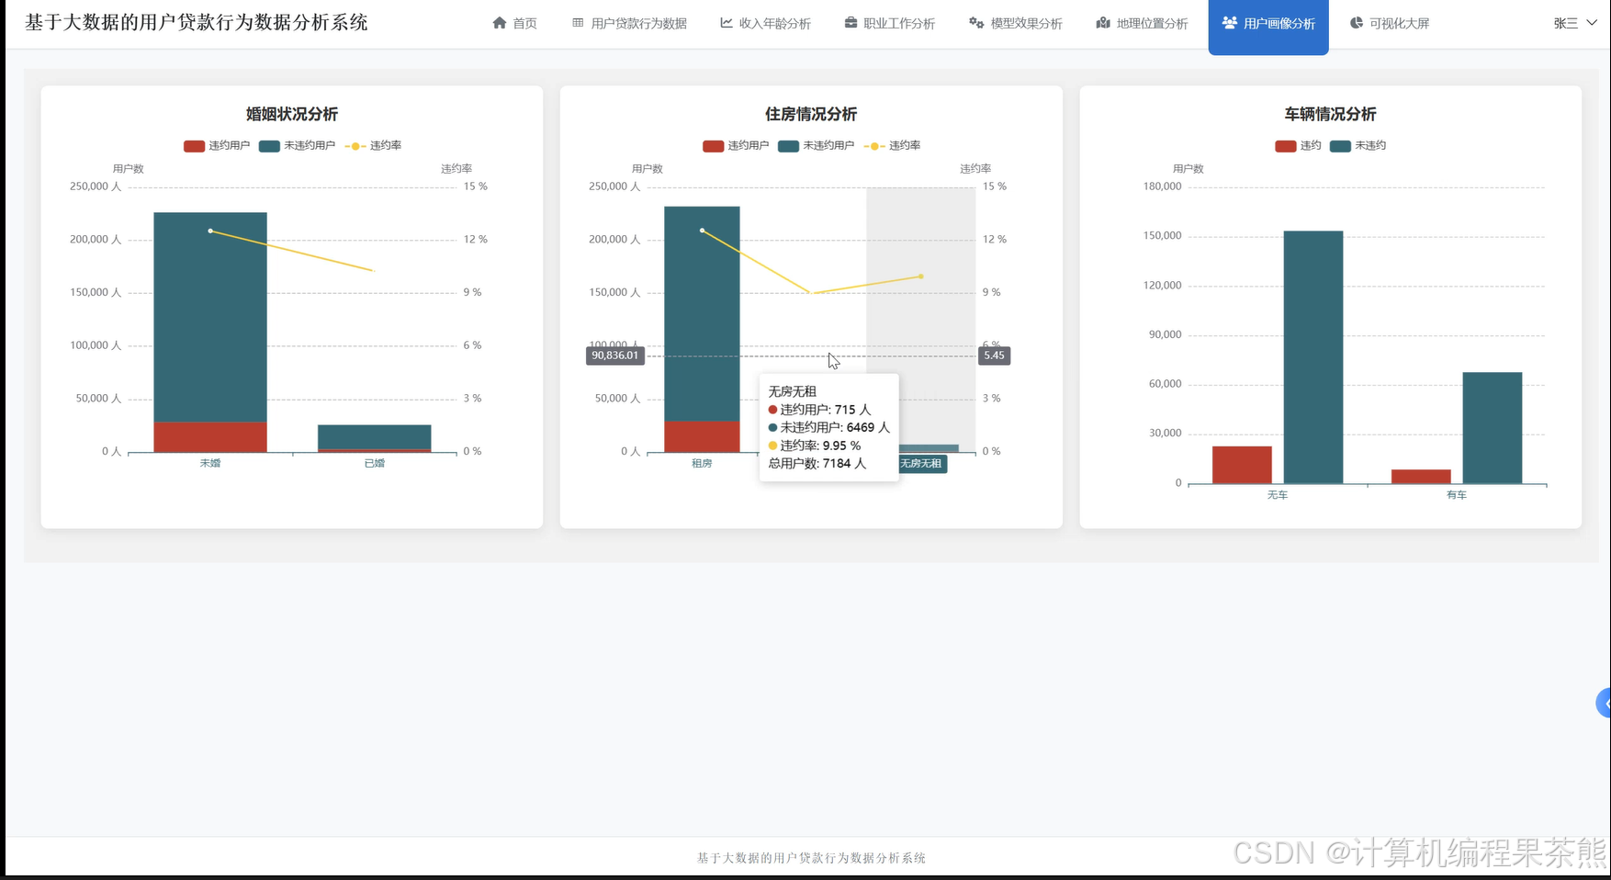1611x880 pixels.
Task: Toggle 未违约用户 legend in 婚姻状况分析
Action: tap(297, 145)
